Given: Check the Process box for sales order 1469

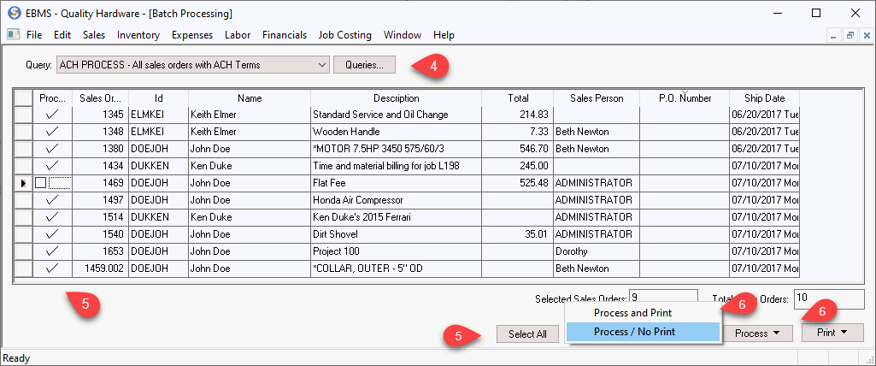Looking at the screenshot, I should 40,183.
